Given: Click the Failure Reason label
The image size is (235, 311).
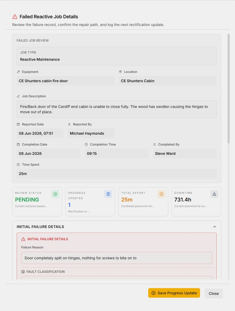Looking at the screenshot, I should tap(32, 247).
